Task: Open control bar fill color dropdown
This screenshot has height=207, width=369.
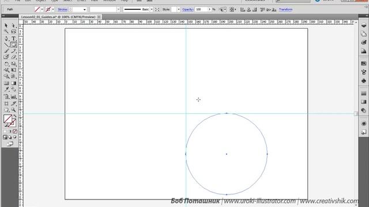Action: coord(42,9)
